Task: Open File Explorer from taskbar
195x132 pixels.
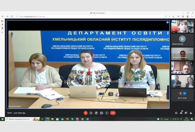Action: click(x=52, y=119)
